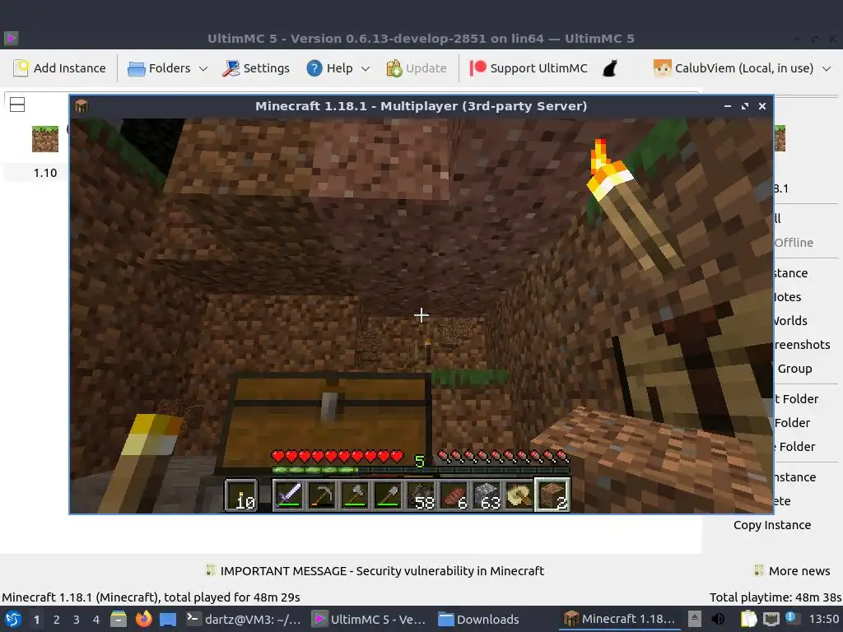Select the 1.10 instance label
843x632 pixels.
click(45, 173)
